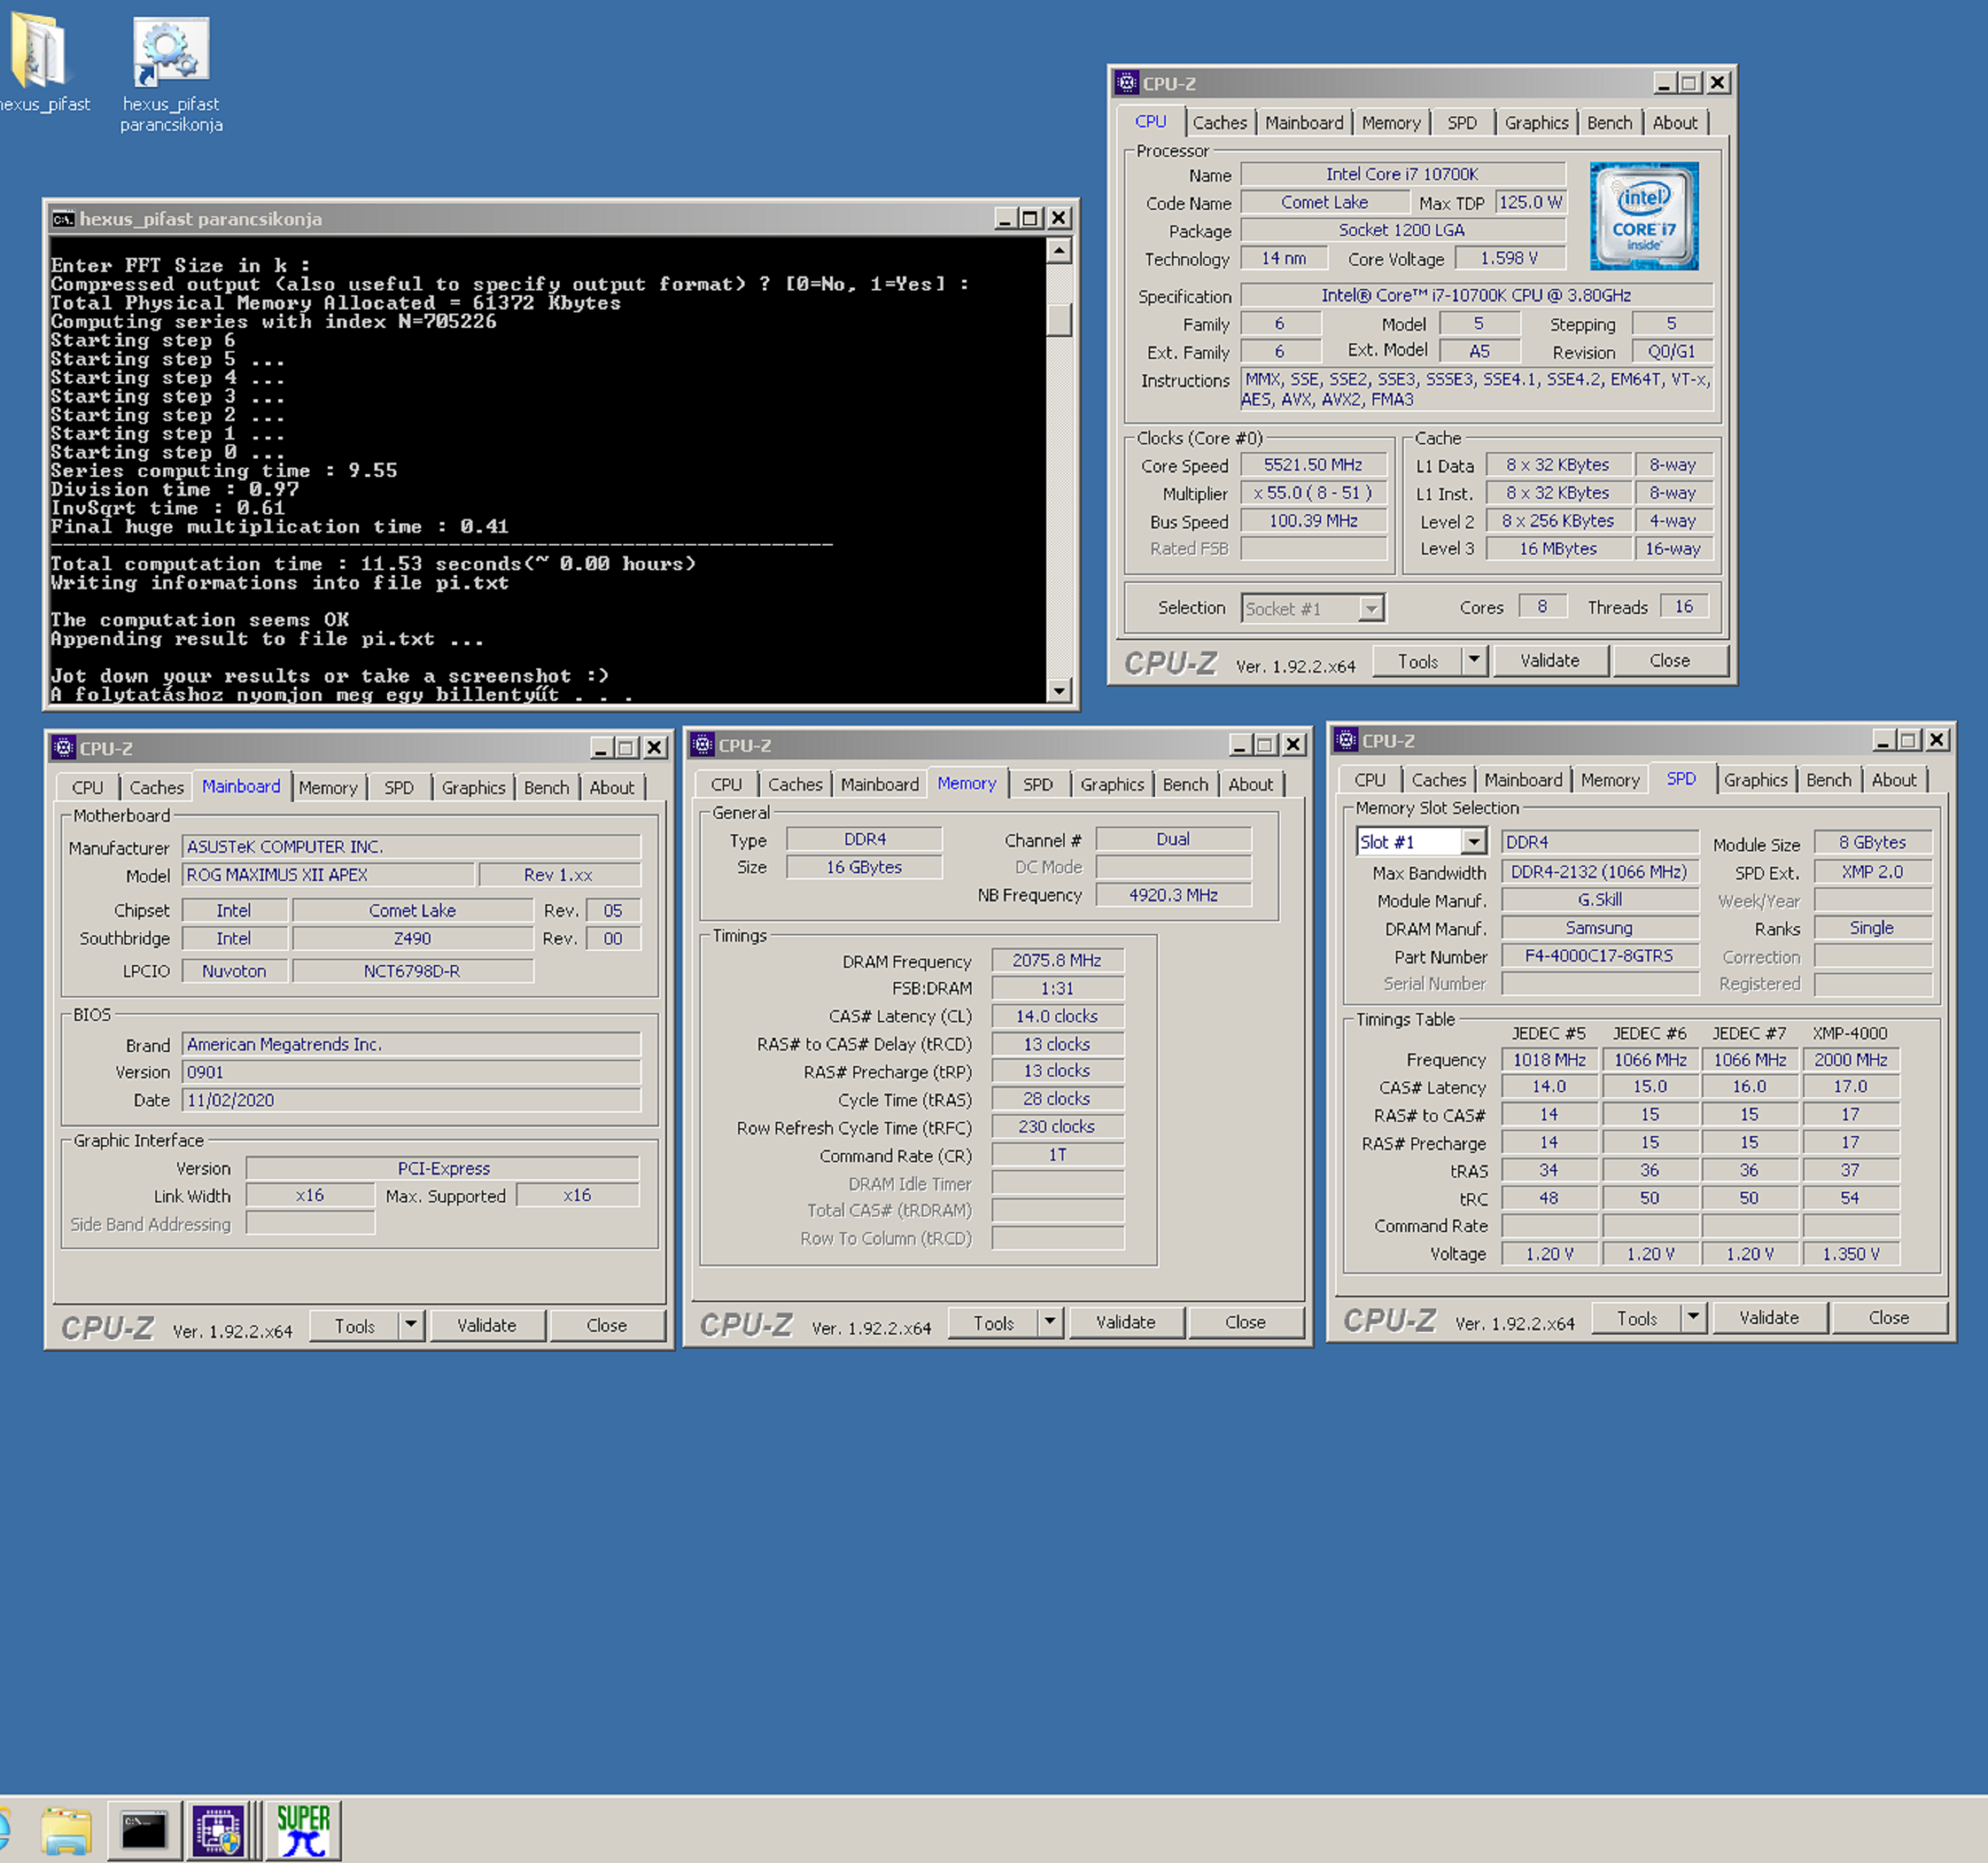Open Mainboard tab in SPD window

pos(1522,781)
